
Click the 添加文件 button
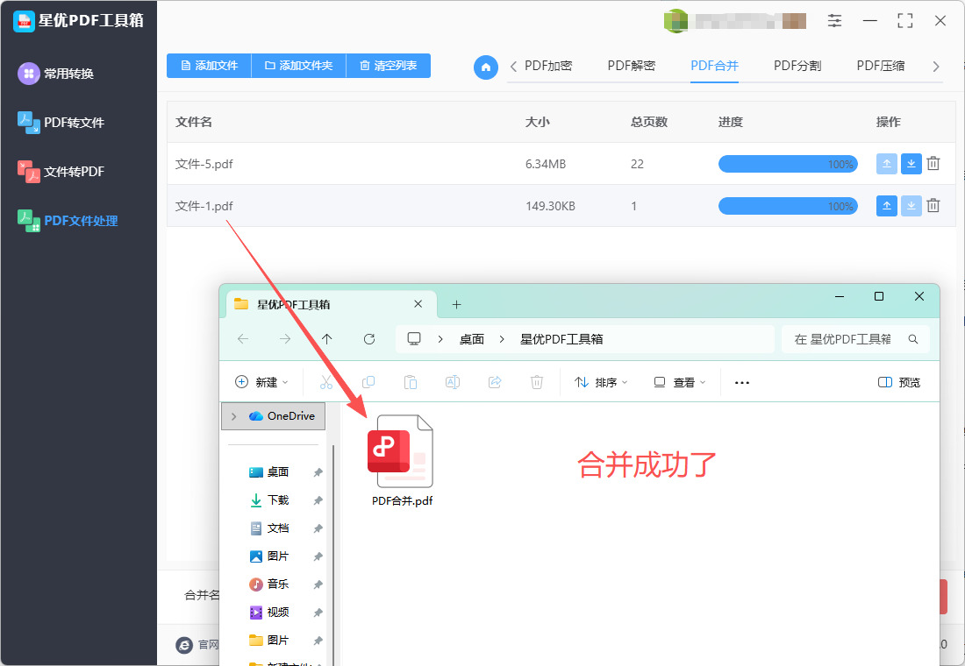[210, 66]
